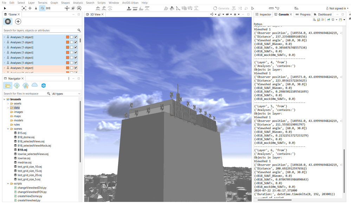Screen dimensions: 351x204
Task: Select the Rotate tool in the main toolbar
Action: click(43, 8)
